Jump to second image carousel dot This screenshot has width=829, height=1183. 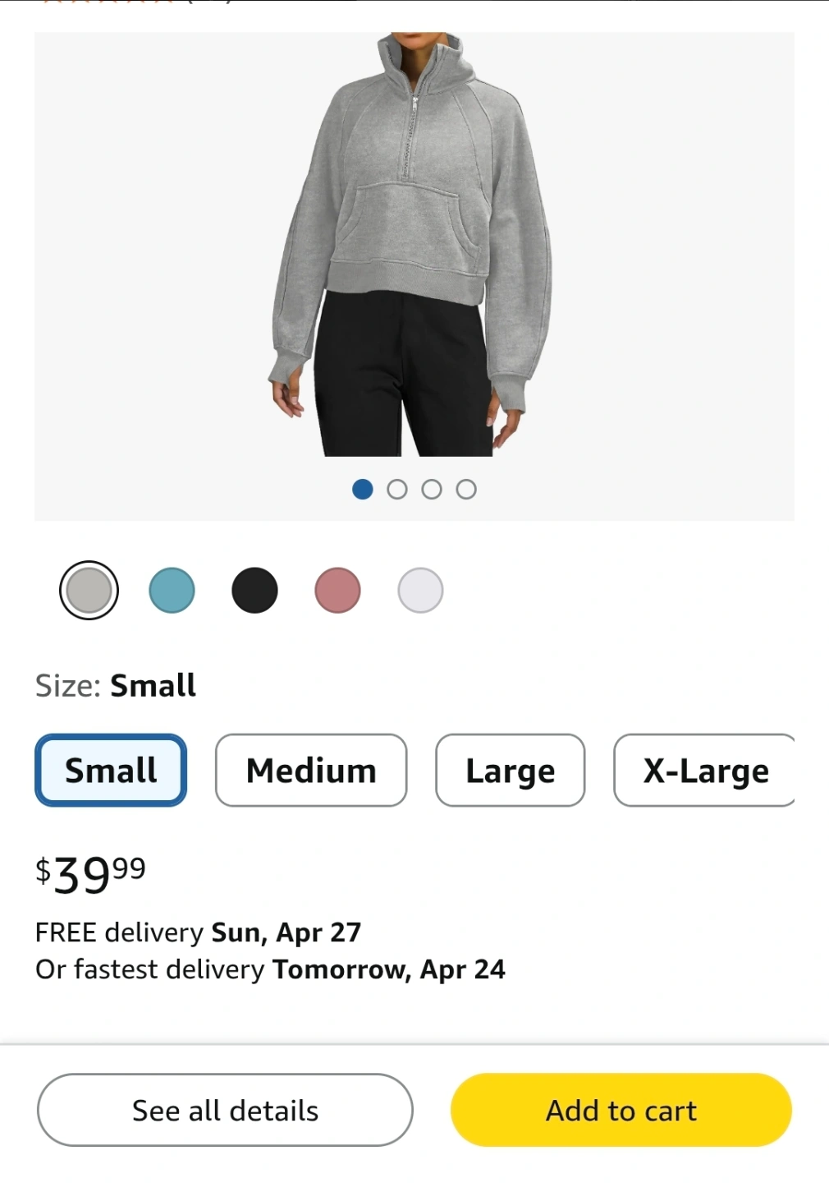pos(397,490)
